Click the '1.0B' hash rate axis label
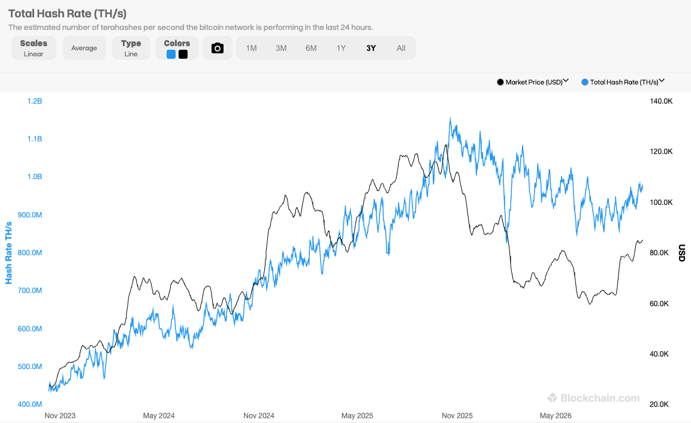This screenshot has height=423, width=691. point(34,177)
